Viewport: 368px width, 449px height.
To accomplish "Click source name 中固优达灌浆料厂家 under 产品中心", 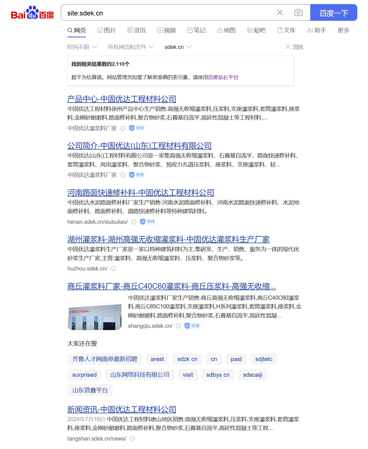I will 92,128.
